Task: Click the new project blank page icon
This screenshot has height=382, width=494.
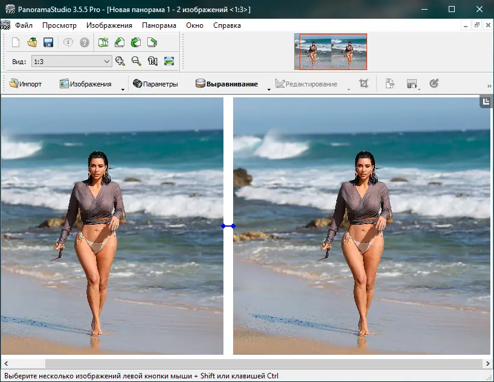Action: 16,42
